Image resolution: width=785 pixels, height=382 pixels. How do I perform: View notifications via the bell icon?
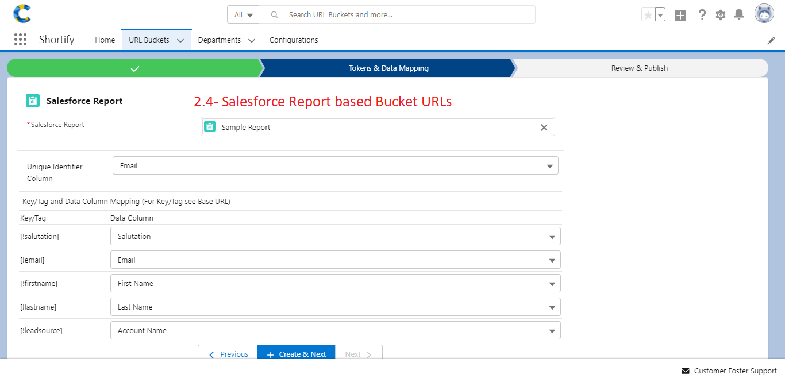(739, 14)
